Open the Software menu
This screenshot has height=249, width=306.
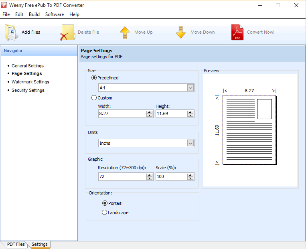coord(55,14)
